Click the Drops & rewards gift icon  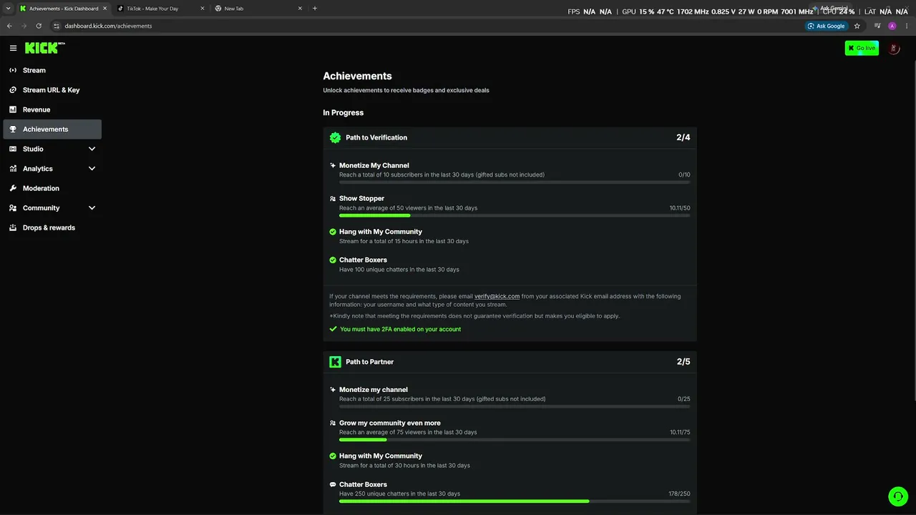(x=13, y=227)
